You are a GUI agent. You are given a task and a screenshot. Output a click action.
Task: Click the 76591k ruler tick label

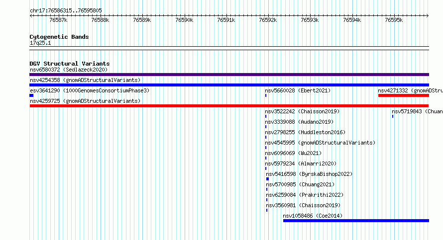point(226,20)
